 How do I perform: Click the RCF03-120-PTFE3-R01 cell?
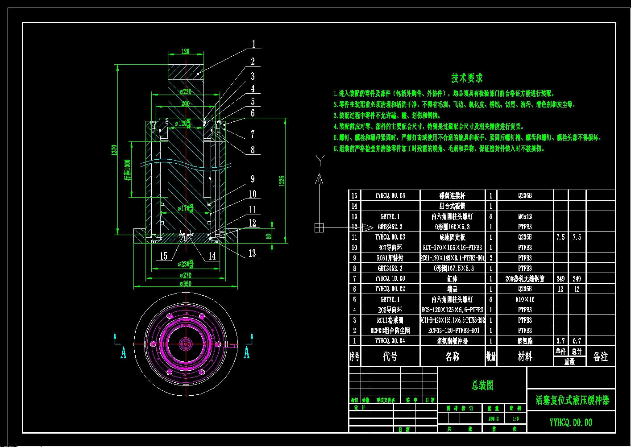(x=452, y=331)
